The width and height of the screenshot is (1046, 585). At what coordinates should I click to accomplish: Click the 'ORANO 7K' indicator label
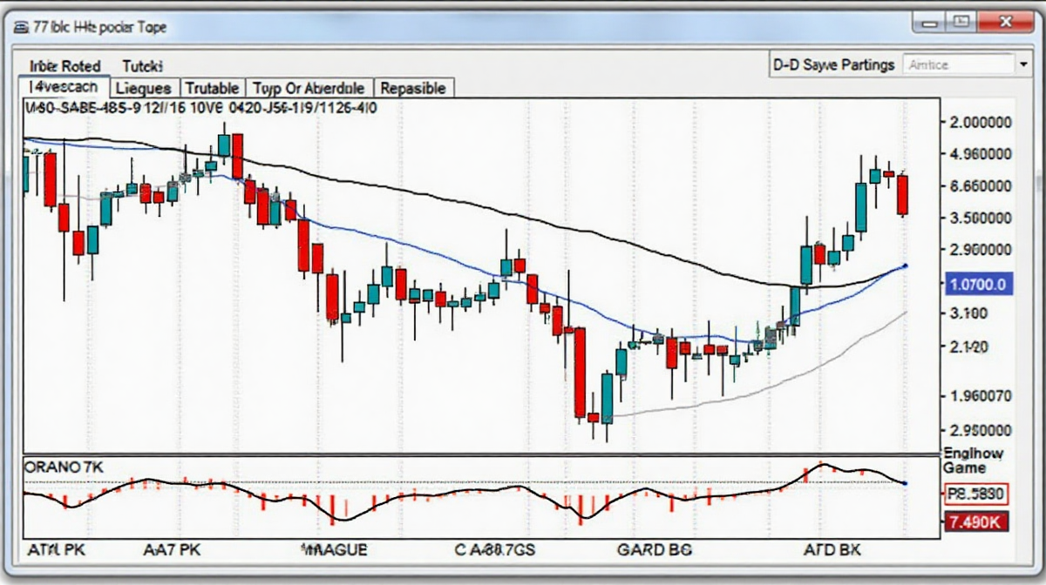pyautogui.click(x=65, y=467)
